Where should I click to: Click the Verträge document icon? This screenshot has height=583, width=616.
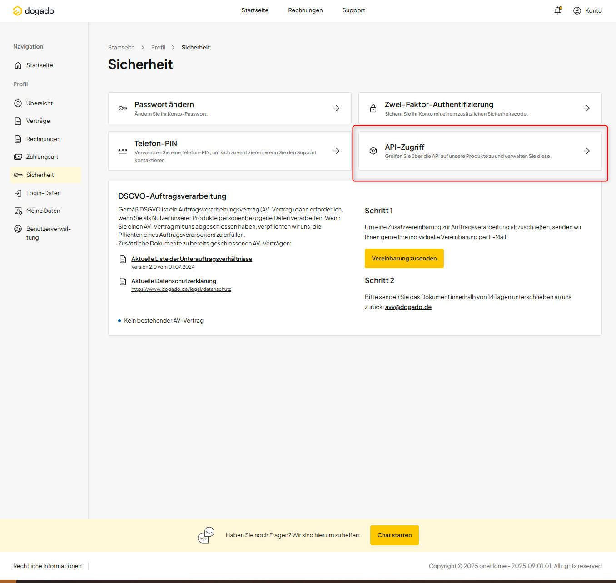(18, 121)
